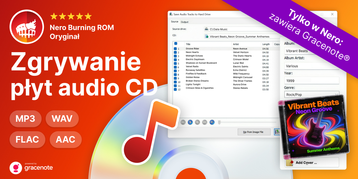Click the gracenote logo icon
The width and height of the screenshot is (358, 179).
[15, 168]
